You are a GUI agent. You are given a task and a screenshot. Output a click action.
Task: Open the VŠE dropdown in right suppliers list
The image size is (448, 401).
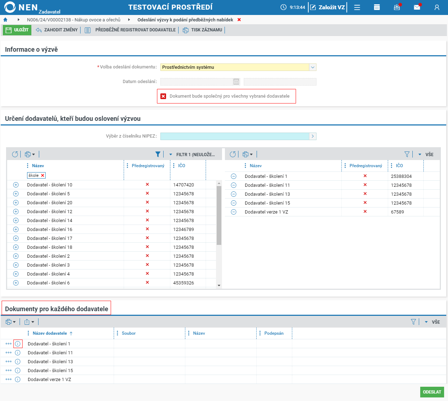point(426,154)
